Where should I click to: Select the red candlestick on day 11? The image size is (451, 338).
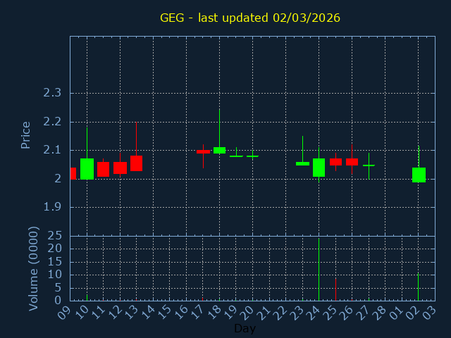tap(104, 169)
